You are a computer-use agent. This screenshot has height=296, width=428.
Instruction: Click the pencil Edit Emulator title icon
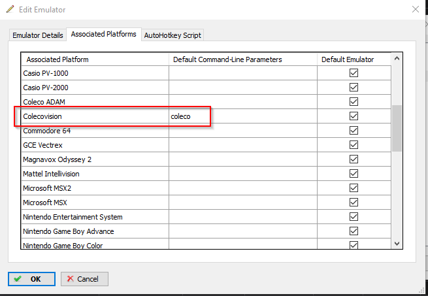point(10,9)
